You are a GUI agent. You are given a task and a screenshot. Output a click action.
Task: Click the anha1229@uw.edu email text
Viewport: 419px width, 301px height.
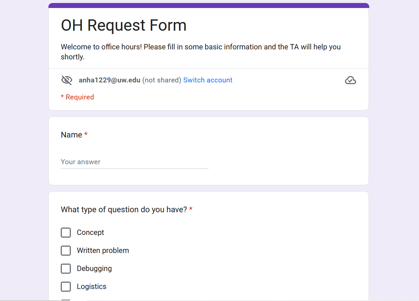(x=110, y=80)
